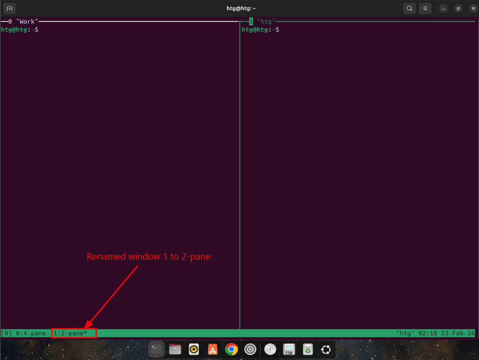Click the terminal search icon

click(409, 9)
